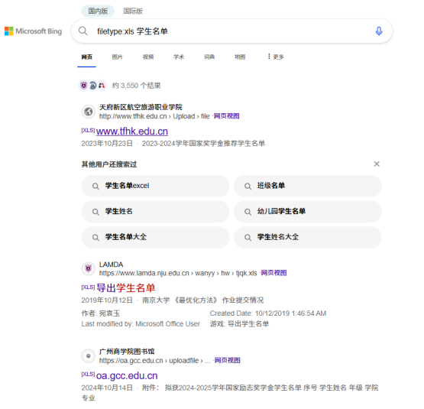This screenshot has width=424, height=409.
Task: Click the search query input field
Action: (232, 31)
